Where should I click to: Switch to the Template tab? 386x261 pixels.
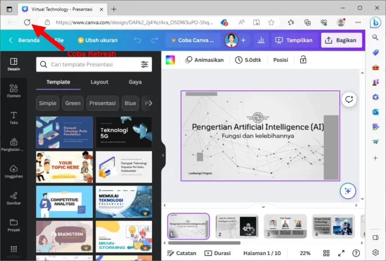pyautogui.click(x=58, y=82)
